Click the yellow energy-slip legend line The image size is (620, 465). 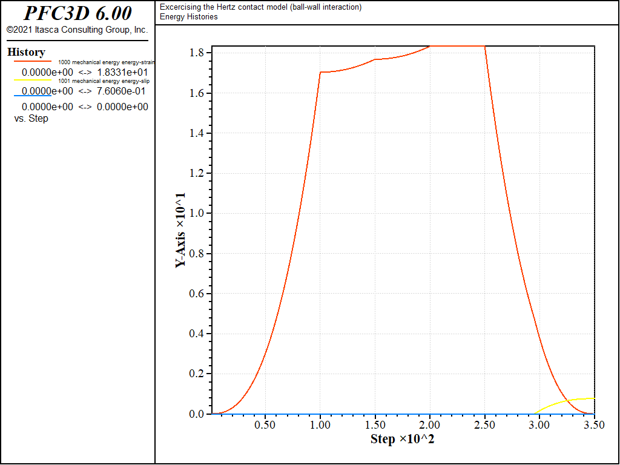[33, 80]
